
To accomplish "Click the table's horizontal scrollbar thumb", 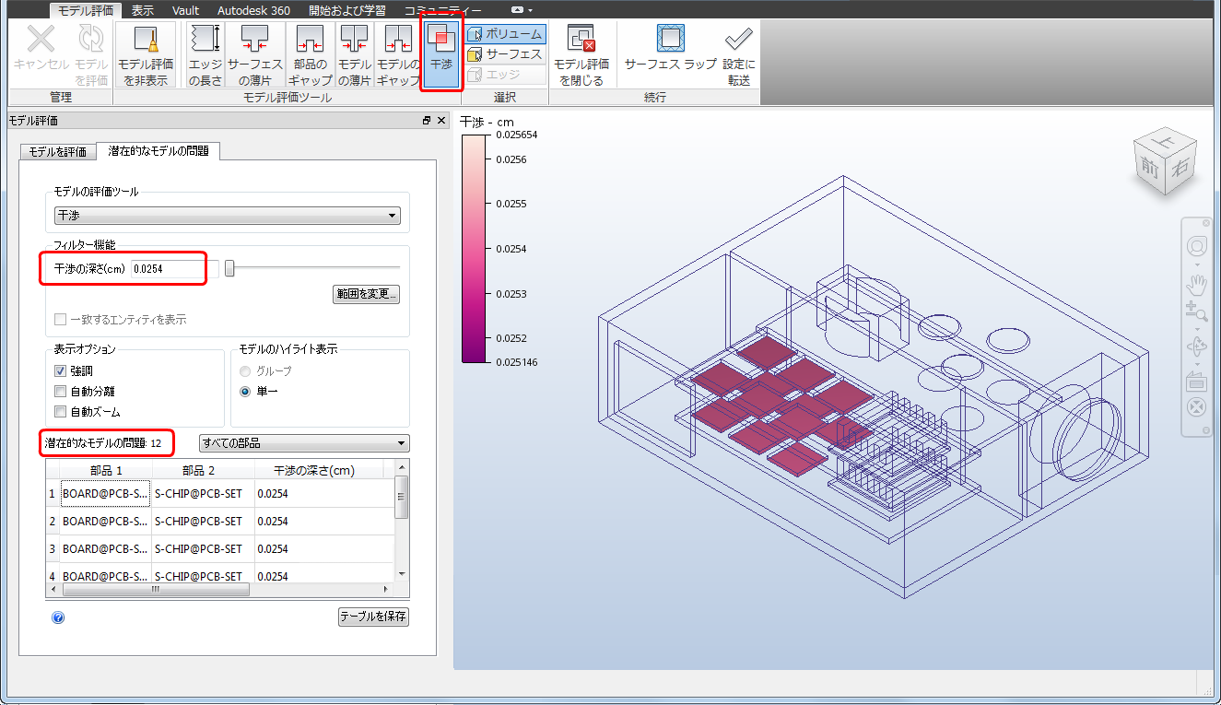I will click(x=156, y=588).
